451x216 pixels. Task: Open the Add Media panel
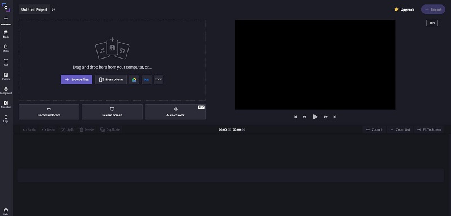coord(6,21)
